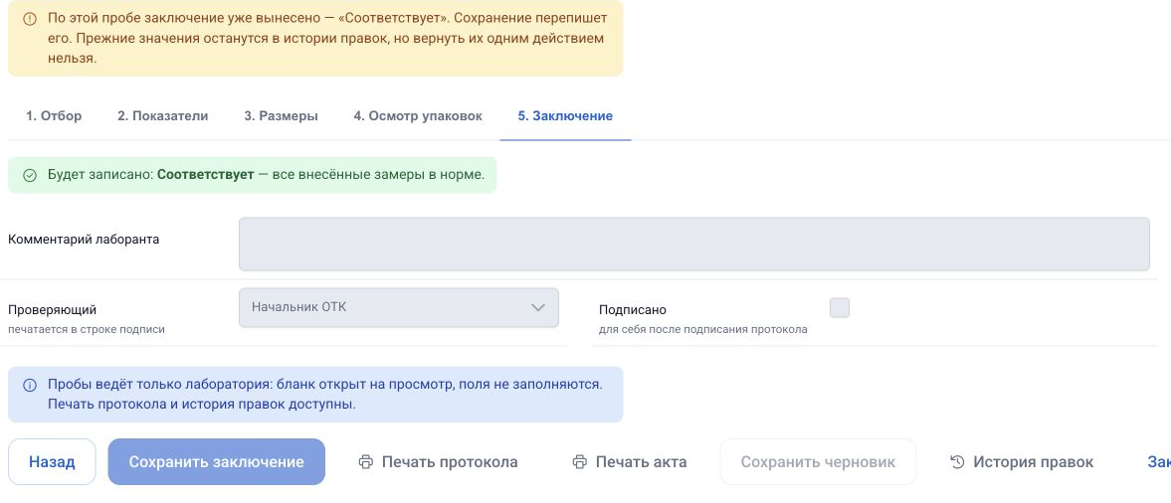Click the Комментарий лаборанта text field
This screenshot has width=1171, height=503.
pos(693,244)
